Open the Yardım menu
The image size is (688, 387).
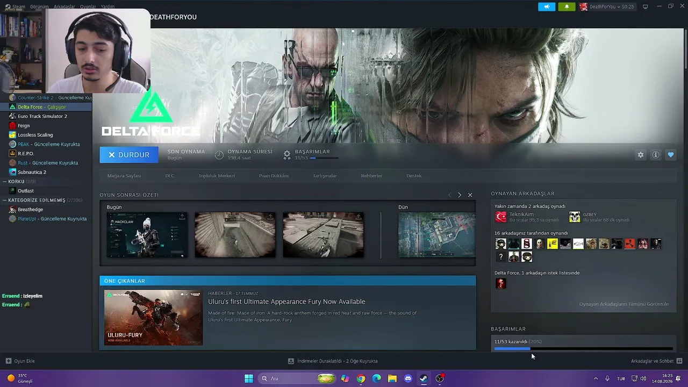[x=108, y=7]
